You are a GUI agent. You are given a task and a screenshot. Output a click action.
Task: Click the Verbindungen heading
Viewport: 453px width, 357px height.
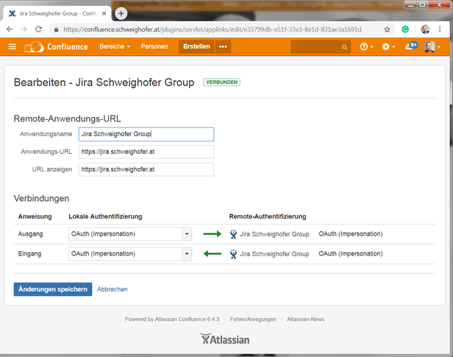coord(41,198)
